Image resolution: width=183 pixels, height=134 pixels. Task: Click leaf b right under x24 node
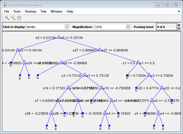pos(29,75)
